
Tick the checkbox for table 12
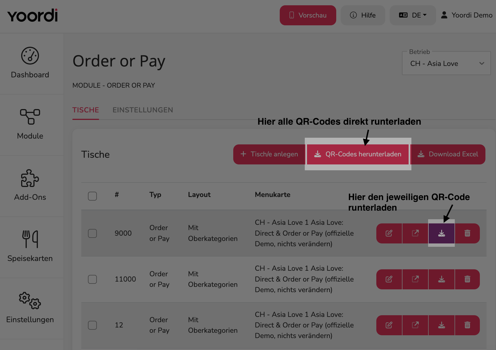pos(92,325)
